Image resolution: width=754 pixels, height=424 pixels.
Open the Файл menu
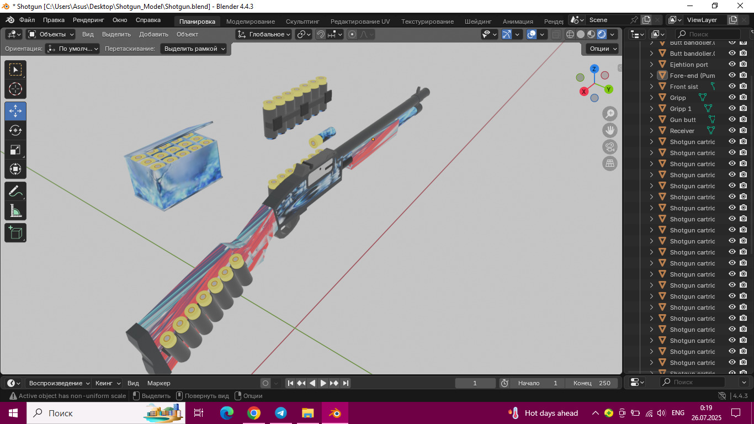(27, 20)
